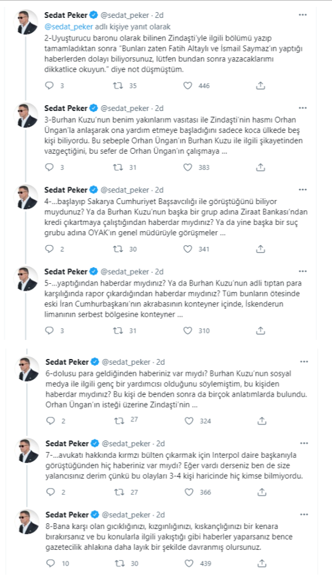Reply to the tweet beginning 5-...yaptığından haberdar
Viewport: 332px width, 581px height.
coord(50,331)
